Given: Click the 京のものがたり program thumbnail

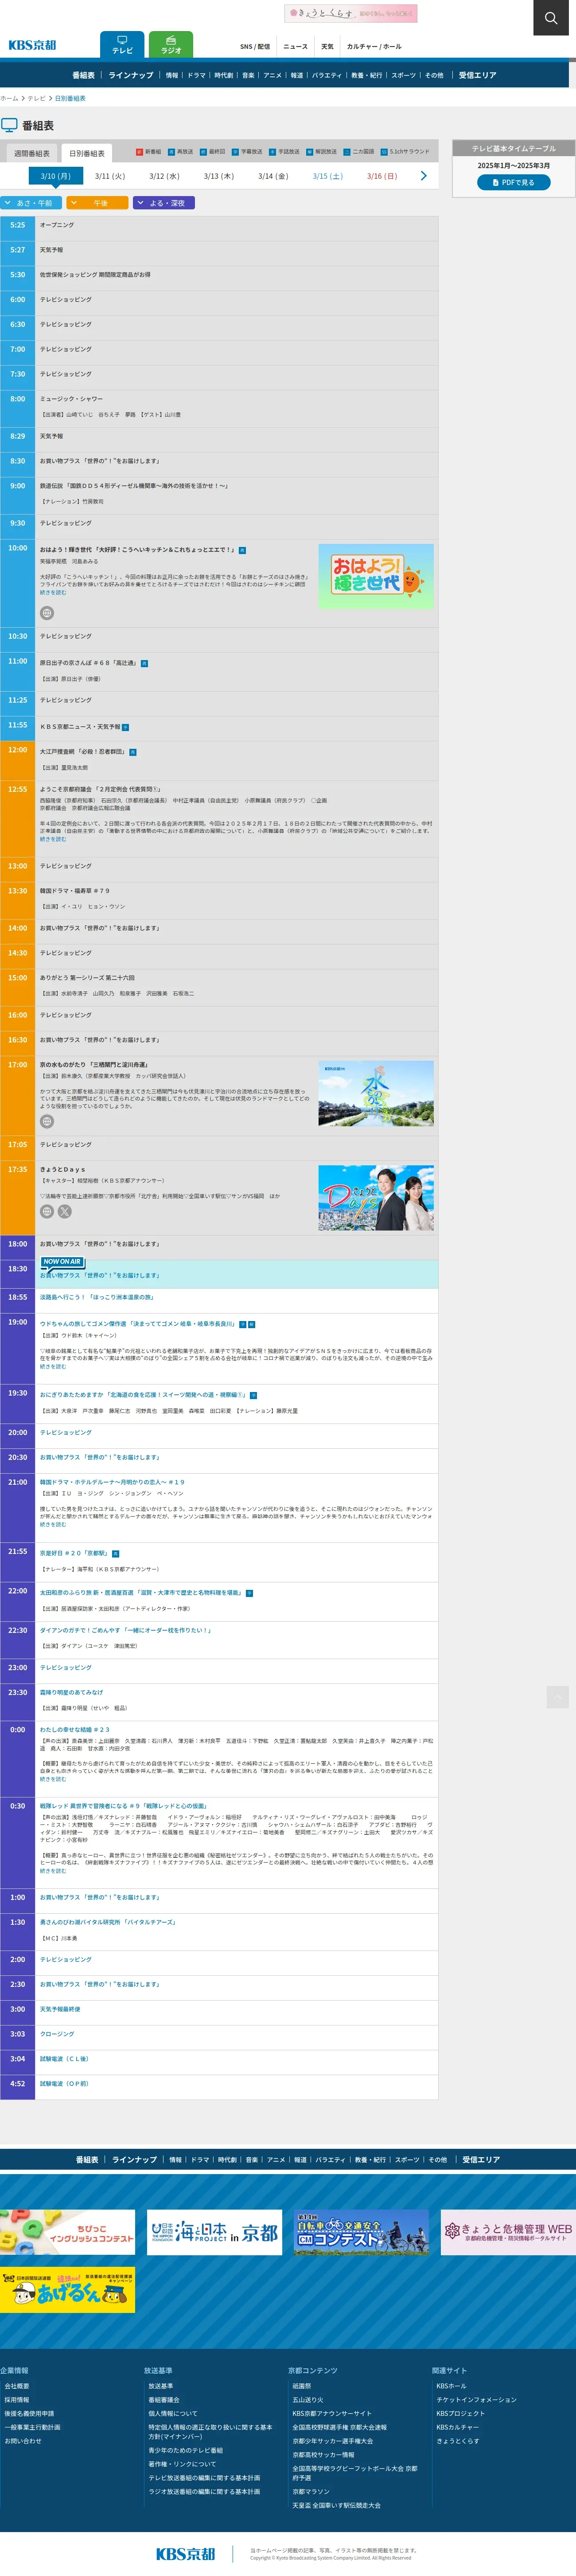Looking at the screenshot, I should pyautogui.click(x=376, y=1094).
